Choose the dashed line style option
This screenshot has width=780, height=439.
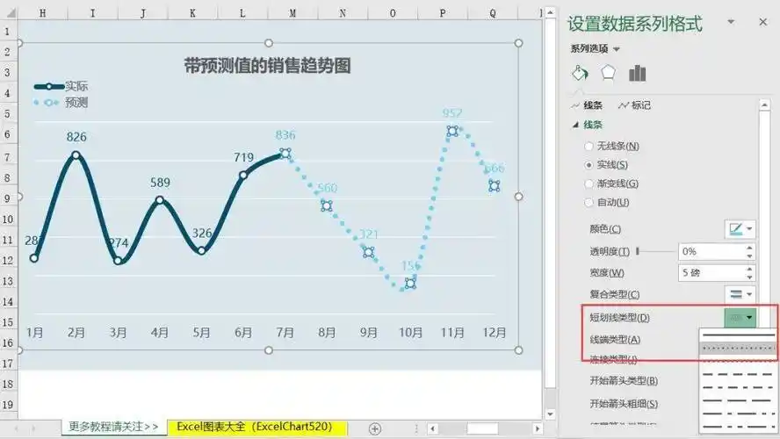click(738, 374)
